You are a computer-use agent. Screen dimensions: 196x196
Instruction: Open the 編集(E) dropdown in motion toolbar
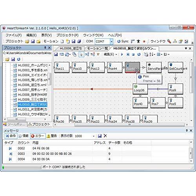tap(110, 54)
